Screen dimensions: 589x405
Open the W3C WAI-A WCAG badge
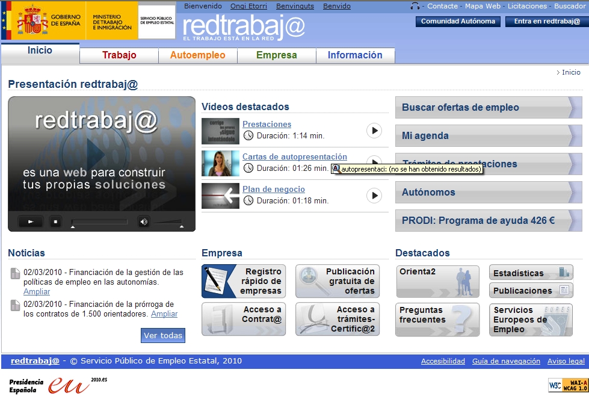pyautogui.click(x=568, y=385)
